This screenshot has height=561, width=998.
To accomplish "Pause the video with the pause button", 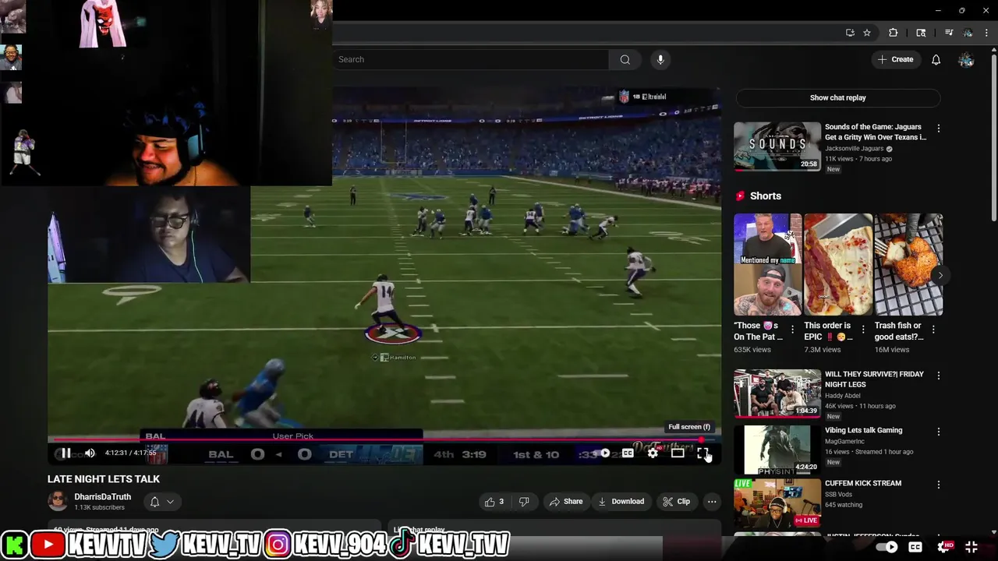I will tap(66, 453).
